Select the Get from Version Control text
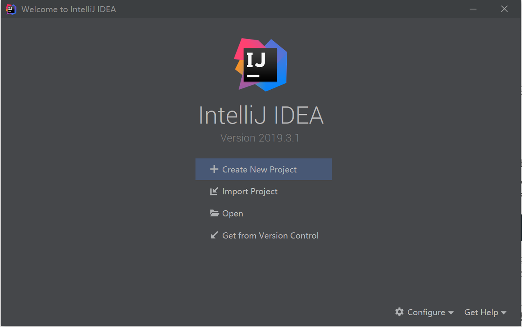Image resolution: width=522 pixels, height=327 pixels. pos(270,236)
